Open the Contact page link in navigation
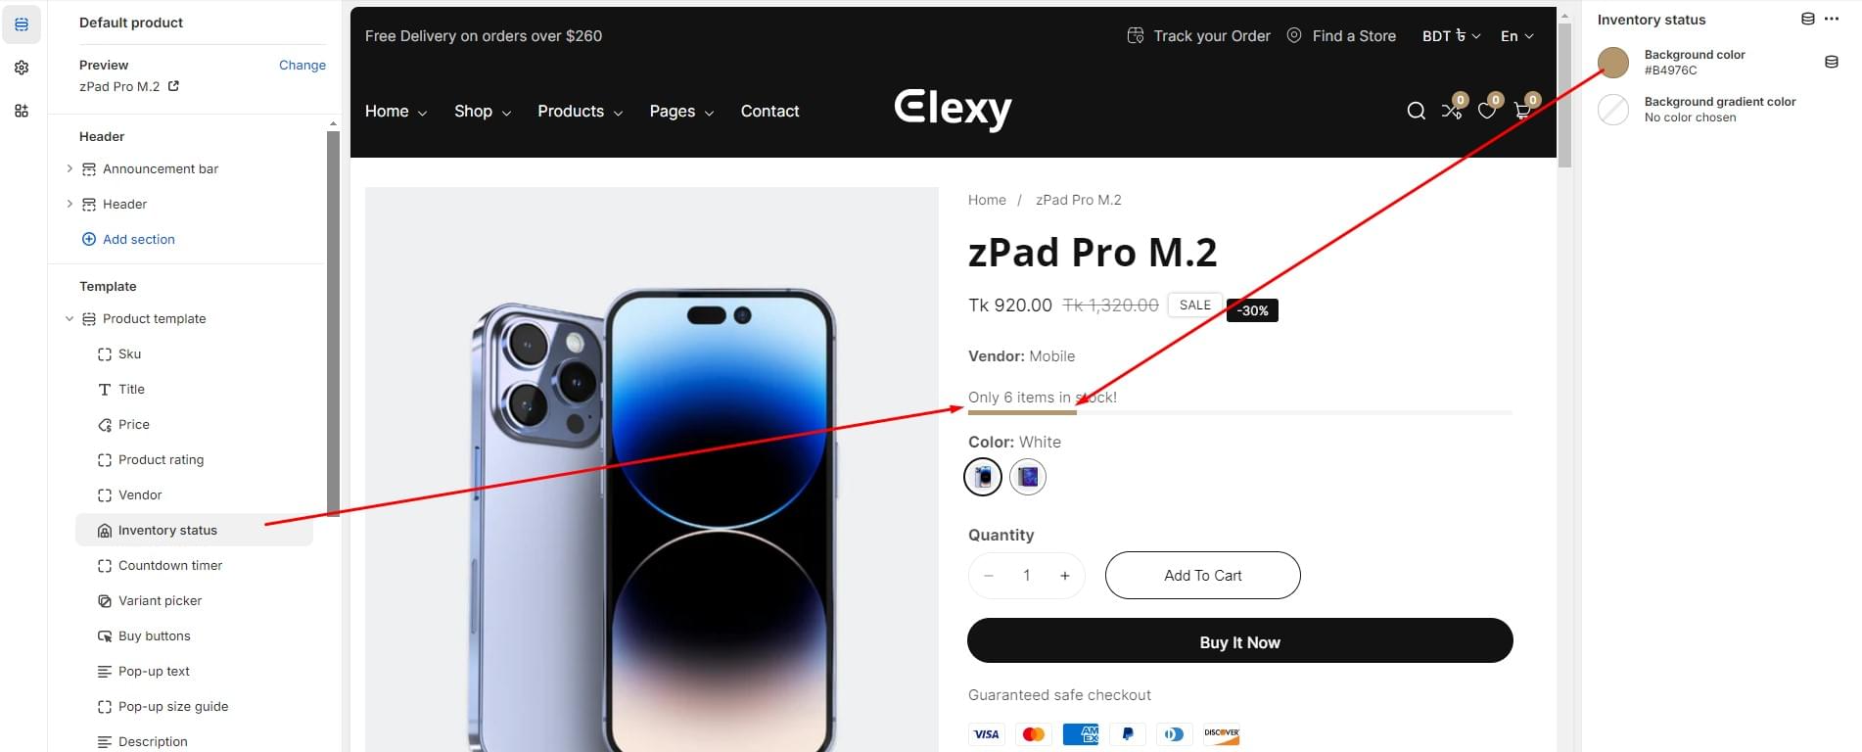Screen dimensions: 1862x752 (769, 111)
